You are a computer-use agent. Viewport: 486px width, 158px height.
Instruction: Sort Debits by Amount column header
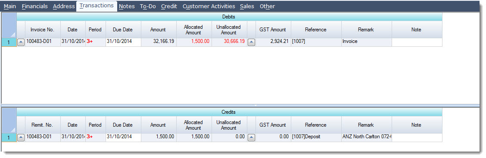(159, 30)
